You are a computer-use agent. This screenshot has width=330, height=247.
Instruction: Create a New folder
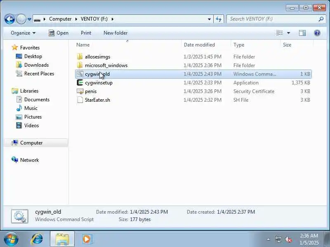coord(115,33)
